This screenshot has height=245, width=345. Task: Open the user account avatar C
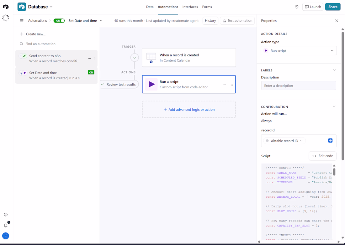point(6,236)
